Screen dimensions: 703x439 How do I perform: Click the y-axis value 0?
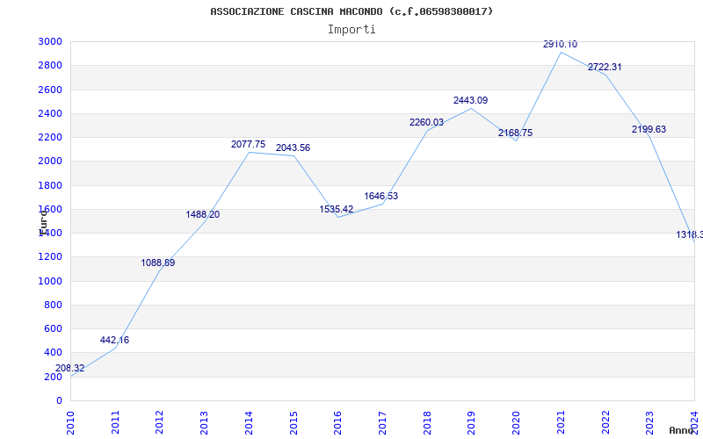pyautogui.click(x=59, y=400)
